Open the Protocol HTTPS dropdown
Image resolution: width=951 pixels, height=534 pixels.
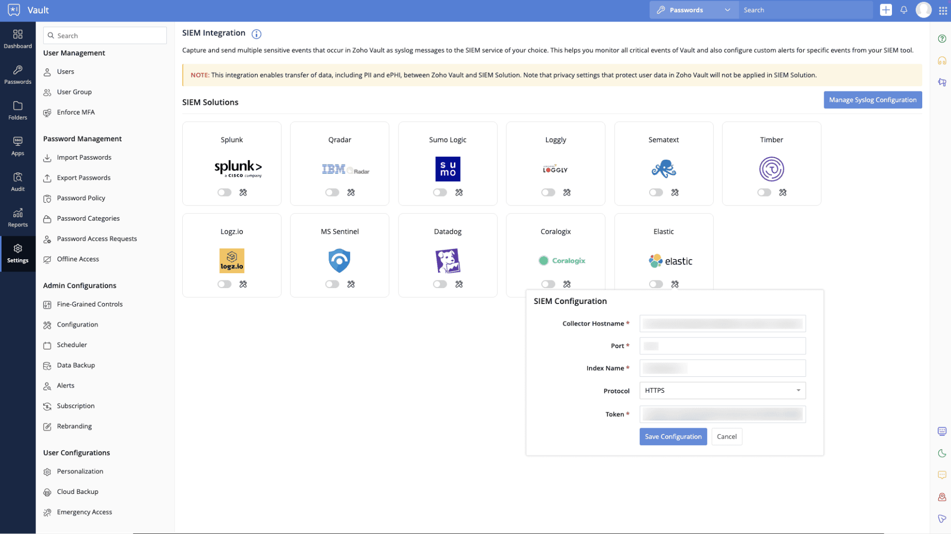coord(722,391)
